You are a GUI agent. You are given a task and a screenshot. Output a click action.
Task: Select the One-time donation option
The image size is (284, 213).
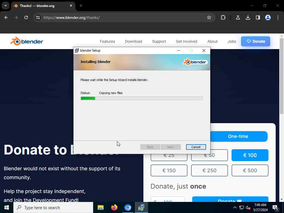point(238,136)
